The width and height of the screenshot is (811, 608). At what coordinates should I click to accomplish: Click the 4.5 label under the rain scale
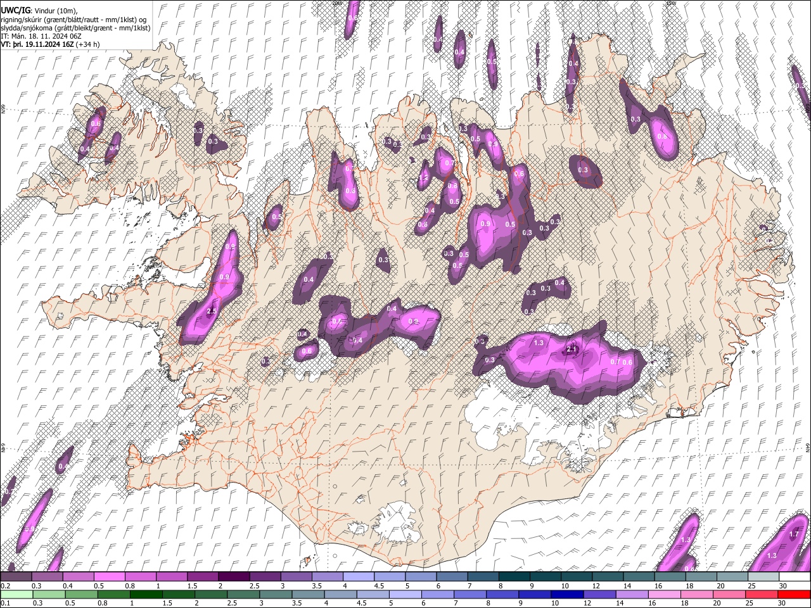pos(361,603)
